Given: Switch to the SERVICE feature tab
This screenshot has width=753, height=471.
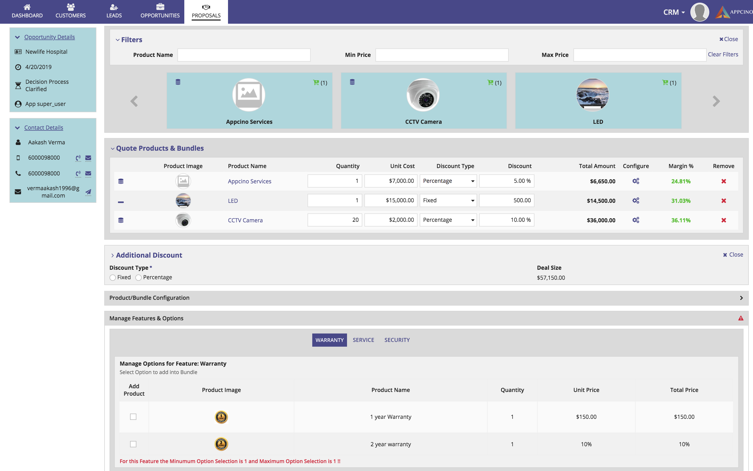Looking at the screenshot, I should [363, 340].
